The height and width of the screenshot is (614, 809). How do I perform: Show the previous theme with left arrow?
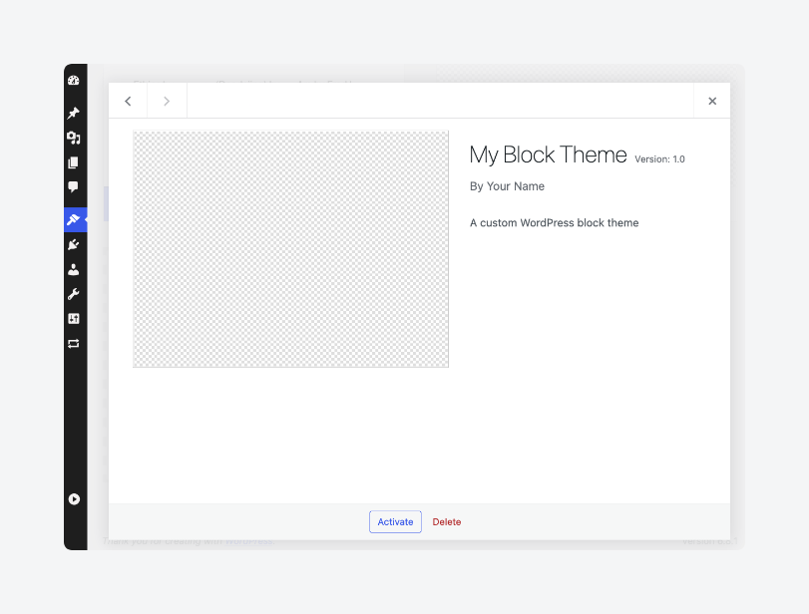pyautogui.click(x=128, y=101)
